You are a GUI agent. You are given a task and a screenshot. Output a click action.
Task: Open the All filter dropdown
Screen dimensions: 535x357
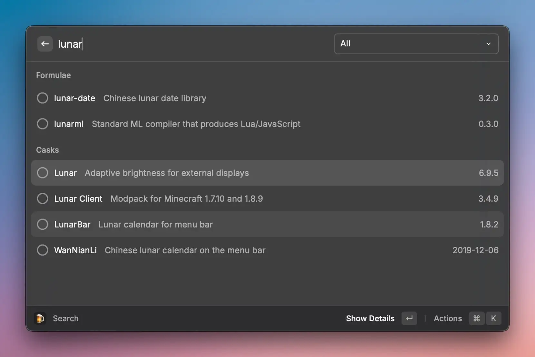coord(416,44)
